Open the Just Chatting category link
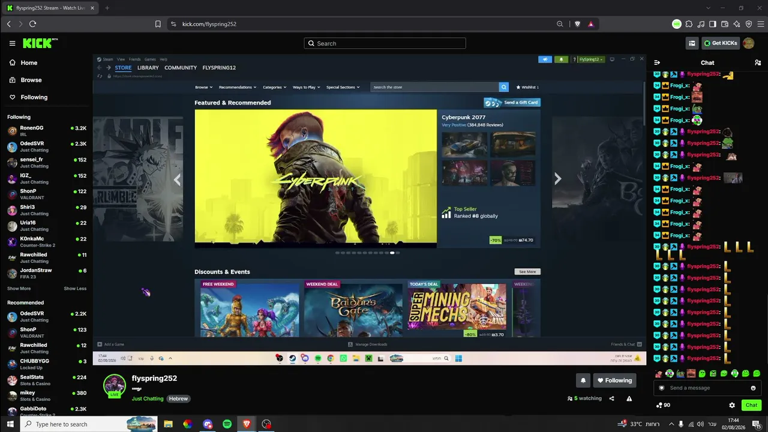This screenshot has height=432, width=768. pos(148,398)
